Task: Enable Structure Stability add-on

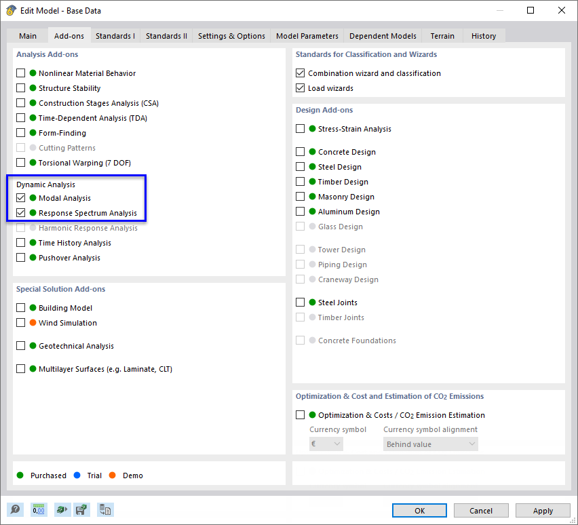Action: [20, 88]
